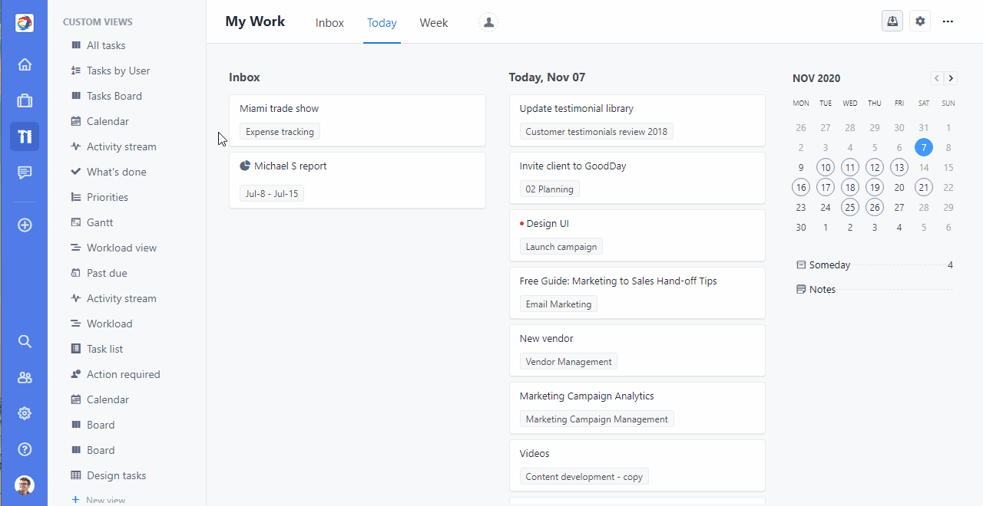Click the Home icon in left sidebar

(x=25, y=64)
